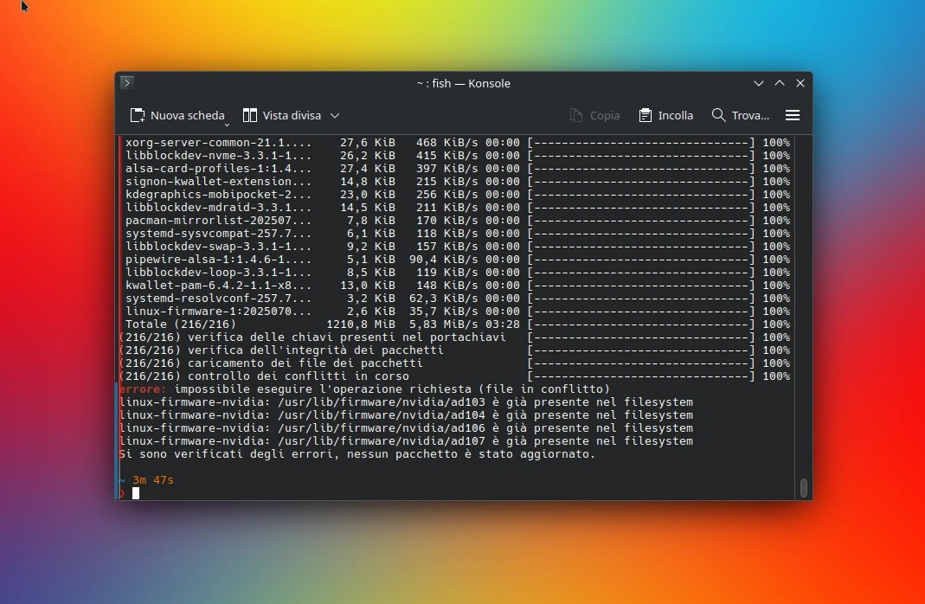Click the minimize chevron next to the titlebar
Screen dimensions: 925x604
[x=759, y=83]
